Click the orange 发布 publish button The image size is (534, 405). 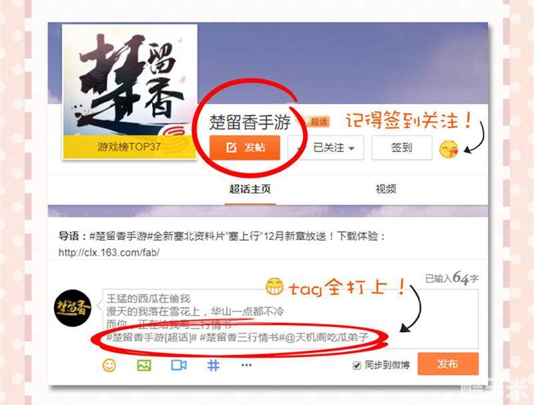(448, 364)
